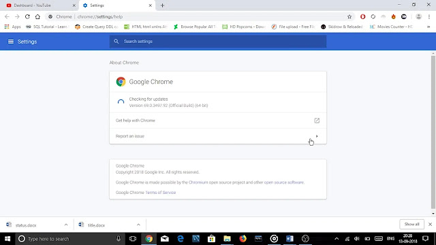436x245 pixels.
Task: Open Skidrow & Reloaded bookmark
Action: click(x=342, y=27)
